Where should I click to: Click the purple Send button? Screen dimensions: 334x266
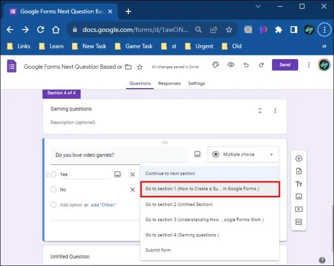pyautogui.click(x=285, y=65)
